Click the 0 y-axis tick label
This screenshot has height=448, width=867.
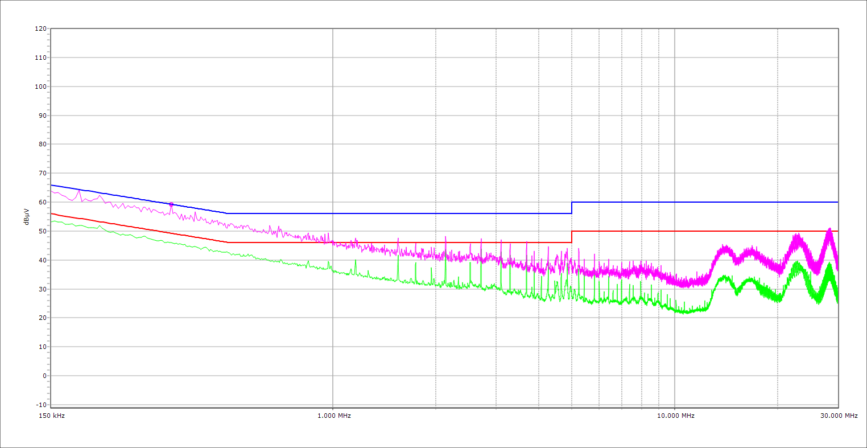pyautogui.click(x=44, y=376)
